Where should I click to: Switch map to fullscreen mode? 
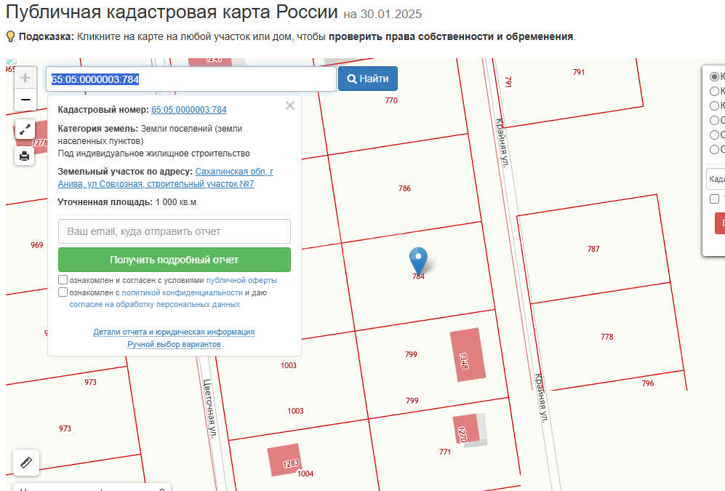(25, 129)
